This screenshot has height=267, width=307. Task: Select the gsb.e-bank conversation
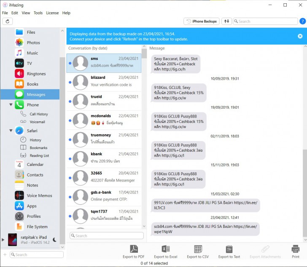tap(104, 197)
